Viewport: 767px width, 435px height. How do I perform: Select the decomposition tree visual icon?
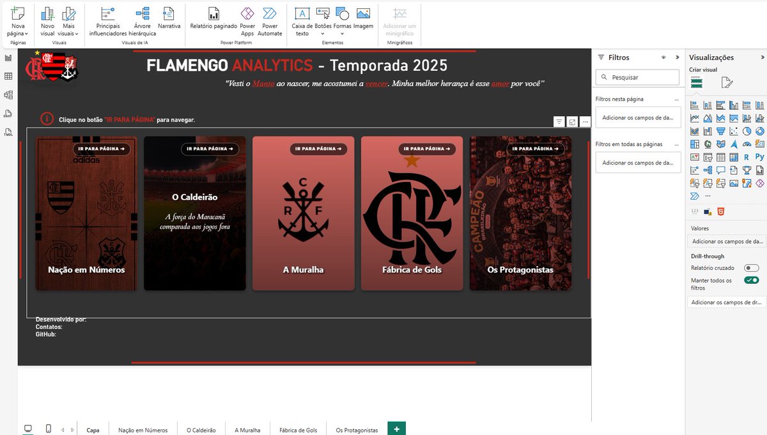pyautogui.click(x=708, y=170)
